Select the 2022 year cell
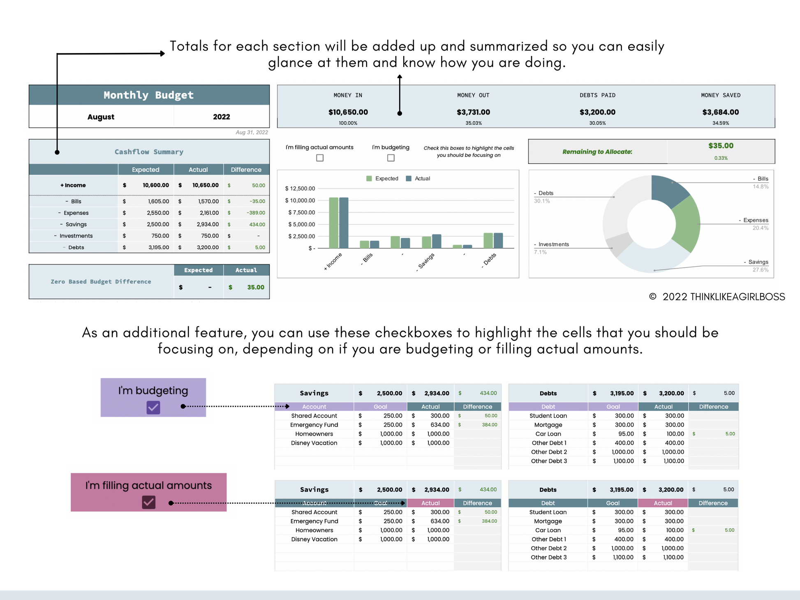 point(221,117)
